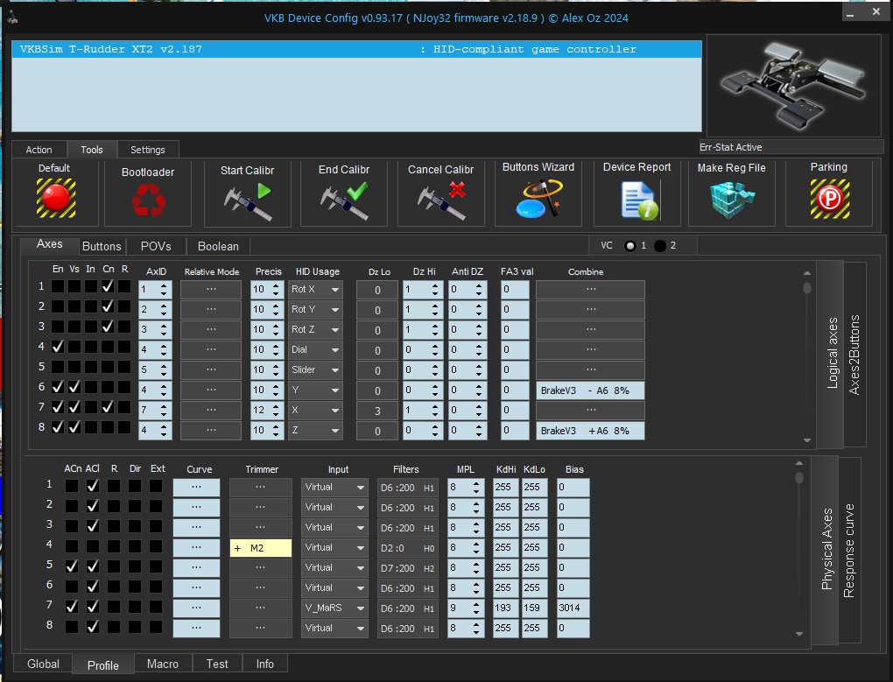Switch to the Macro bottom tab
The image size is (893, 682).
pos(163,664)
